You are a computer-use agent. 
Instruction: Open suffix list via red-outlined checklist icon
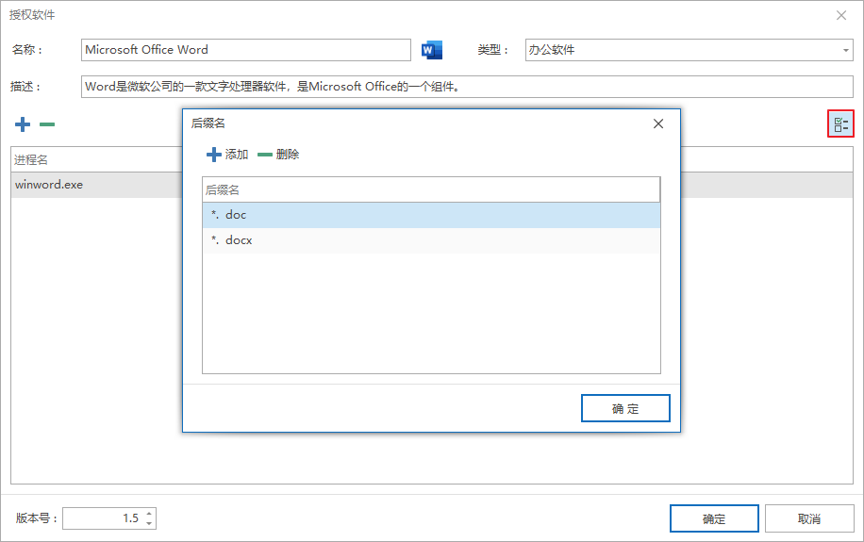pos(840,123)
